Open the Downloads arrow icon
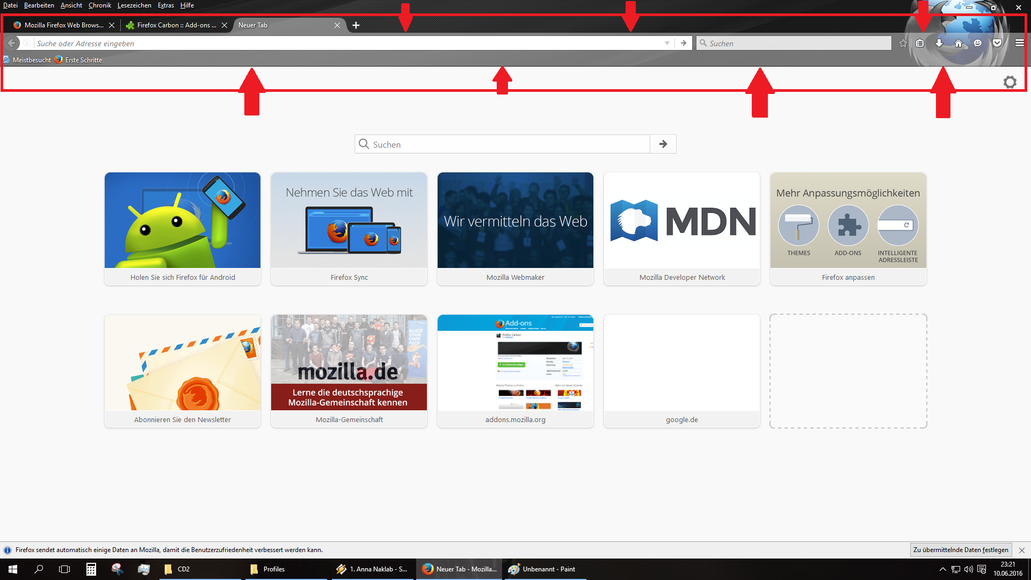 [939, 44]
